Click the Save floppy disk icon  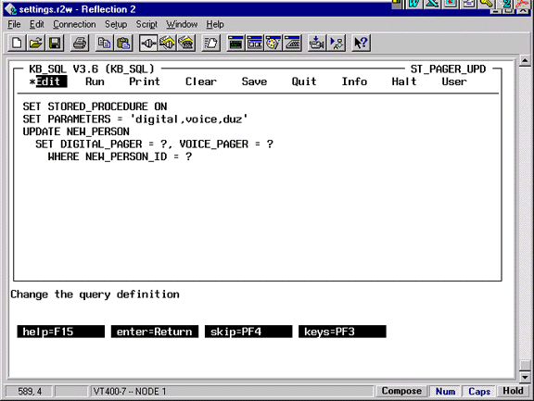coord(55,44)
